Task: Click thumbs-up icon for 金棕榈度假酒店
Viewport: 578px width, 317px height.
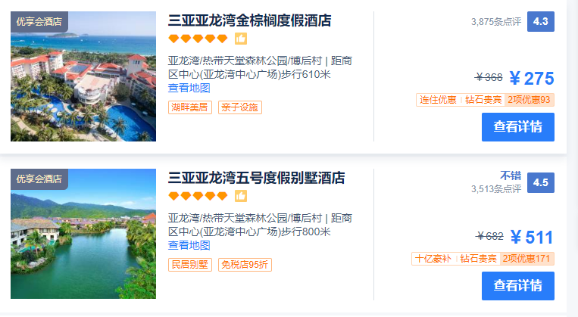Action: point(241,39)
